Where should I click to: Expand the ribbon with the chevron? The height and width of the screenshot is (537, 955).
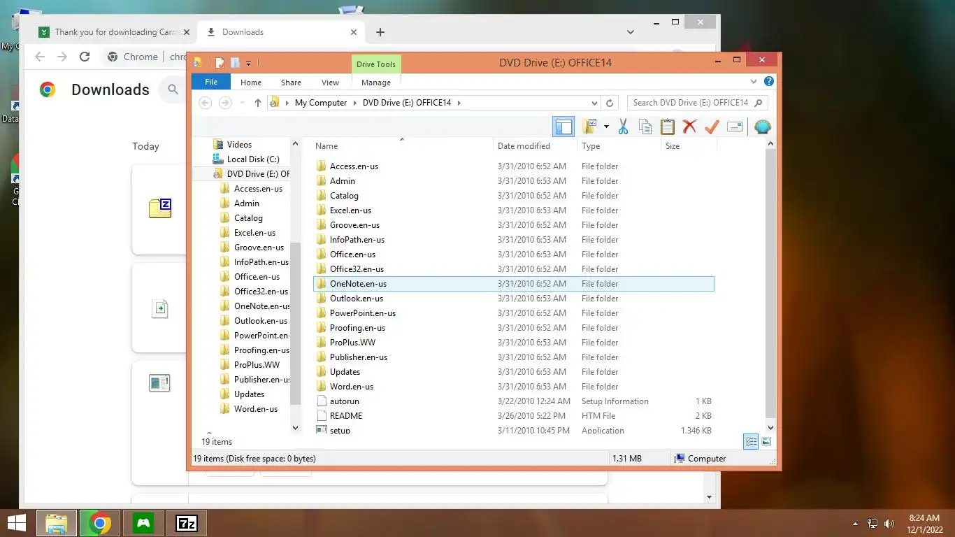754,82
